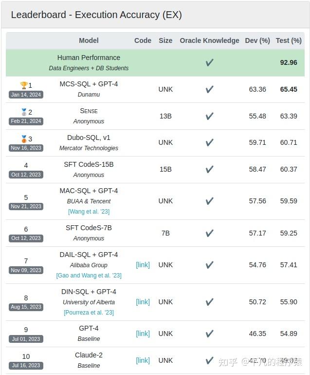Click the checkmark in the GPT-4 Baseline row
Viewport: 310px width, 375px height.
pyautogui.click(x=210, y=334)
